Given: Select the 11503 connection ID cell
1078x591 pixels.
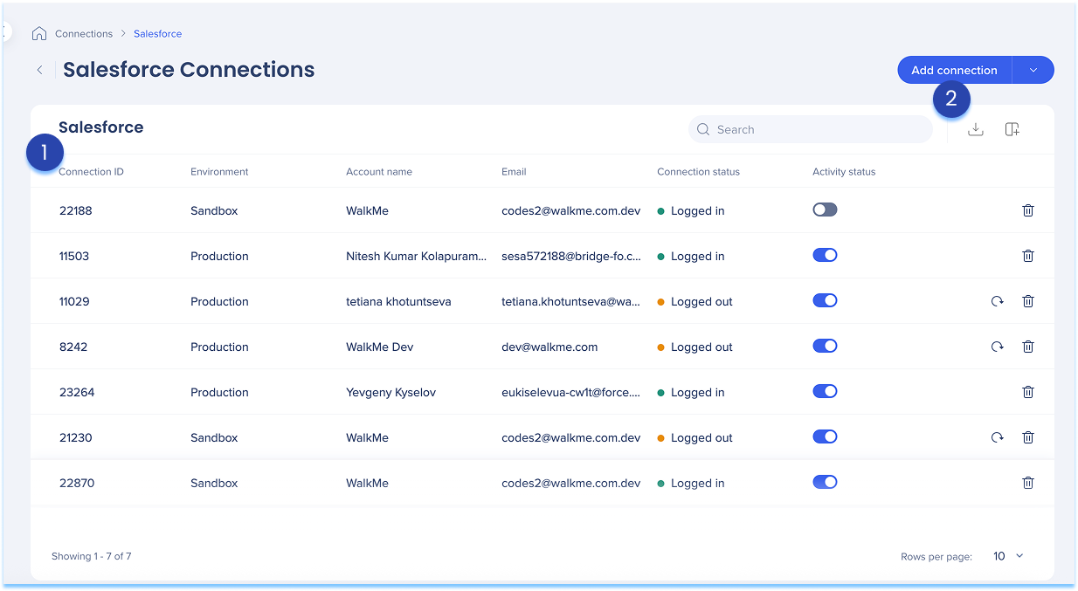Looking at the screenshot, I should click(x=74, y=256).
